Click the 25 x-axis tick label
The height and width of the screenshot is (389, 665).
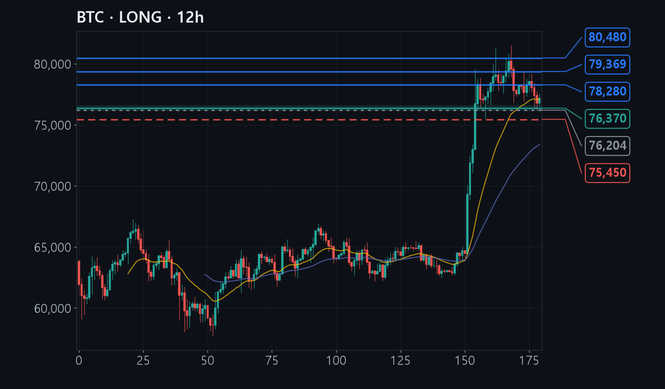[x=143, y=361]
